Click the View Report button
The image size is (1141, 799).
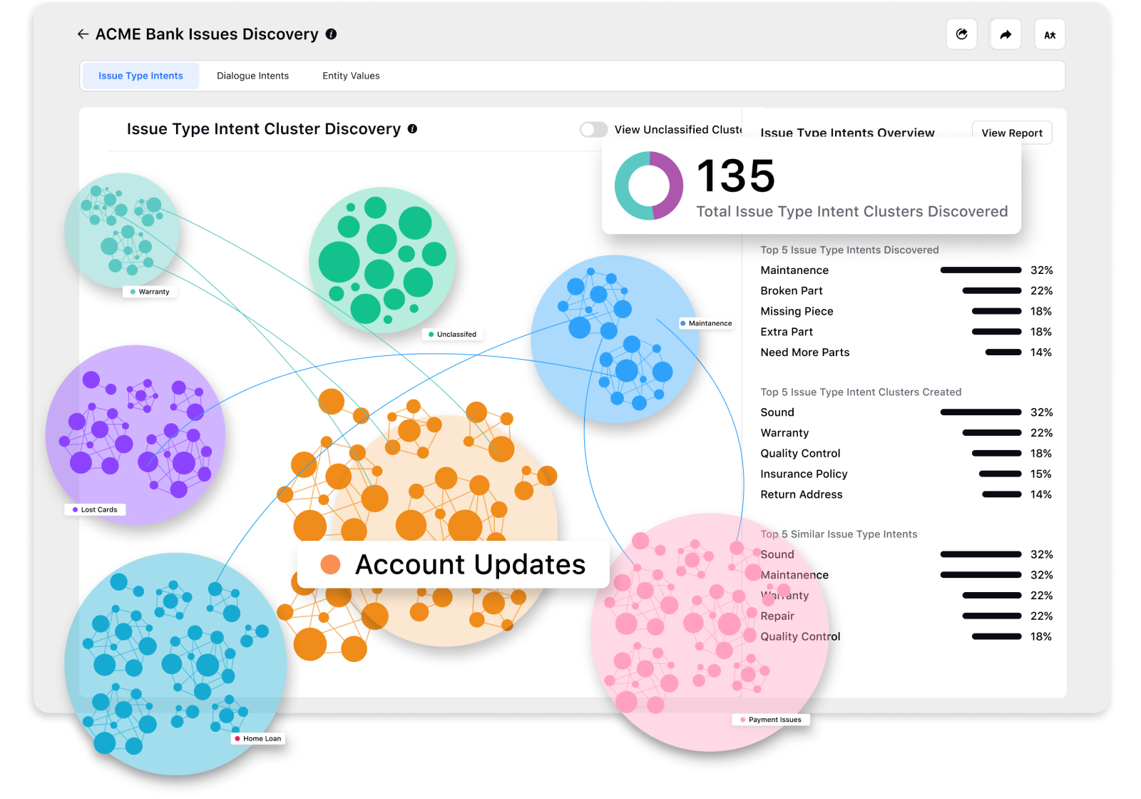pos(1011,133)
